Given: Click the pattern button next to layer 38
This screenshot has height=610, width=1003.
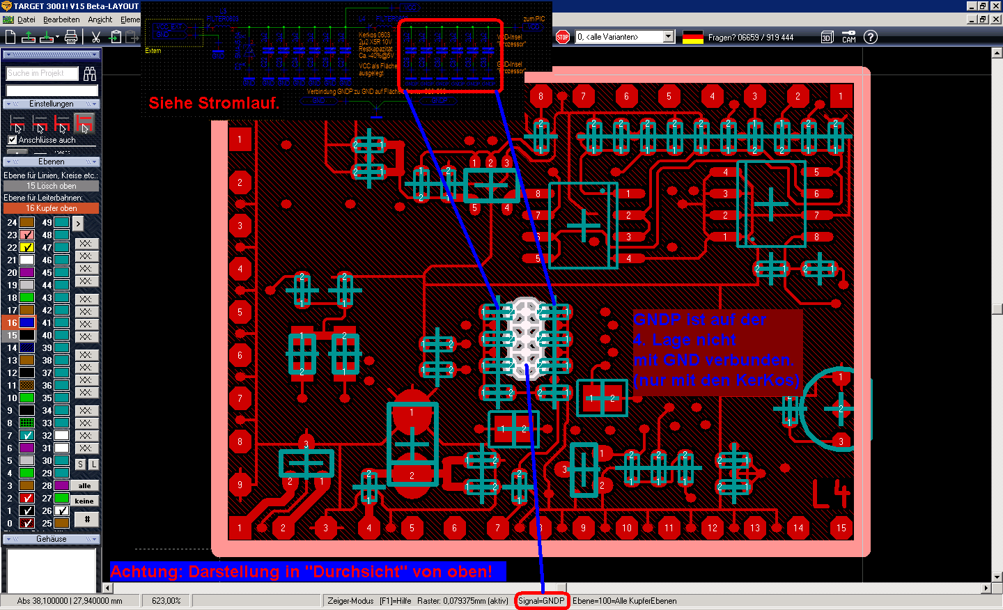Looking at the screenshot, I should coord(86,355).
